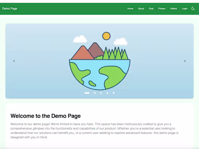
Task: Open the Videos navigation link
Action: pos(174,9)
